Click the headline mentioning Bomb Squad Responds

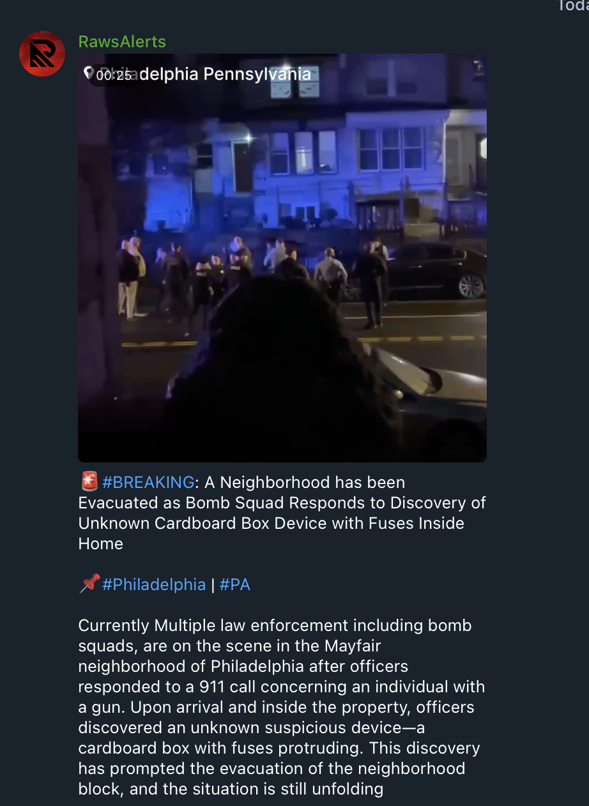282,513
